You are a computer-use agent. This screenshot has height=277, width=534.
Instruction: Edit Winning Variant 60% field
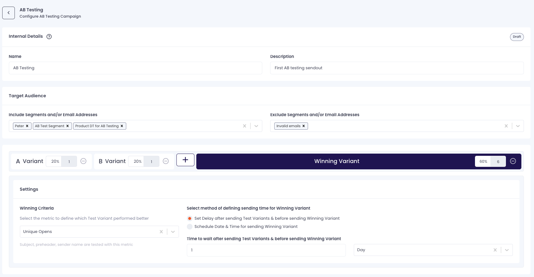coord(483,161)
